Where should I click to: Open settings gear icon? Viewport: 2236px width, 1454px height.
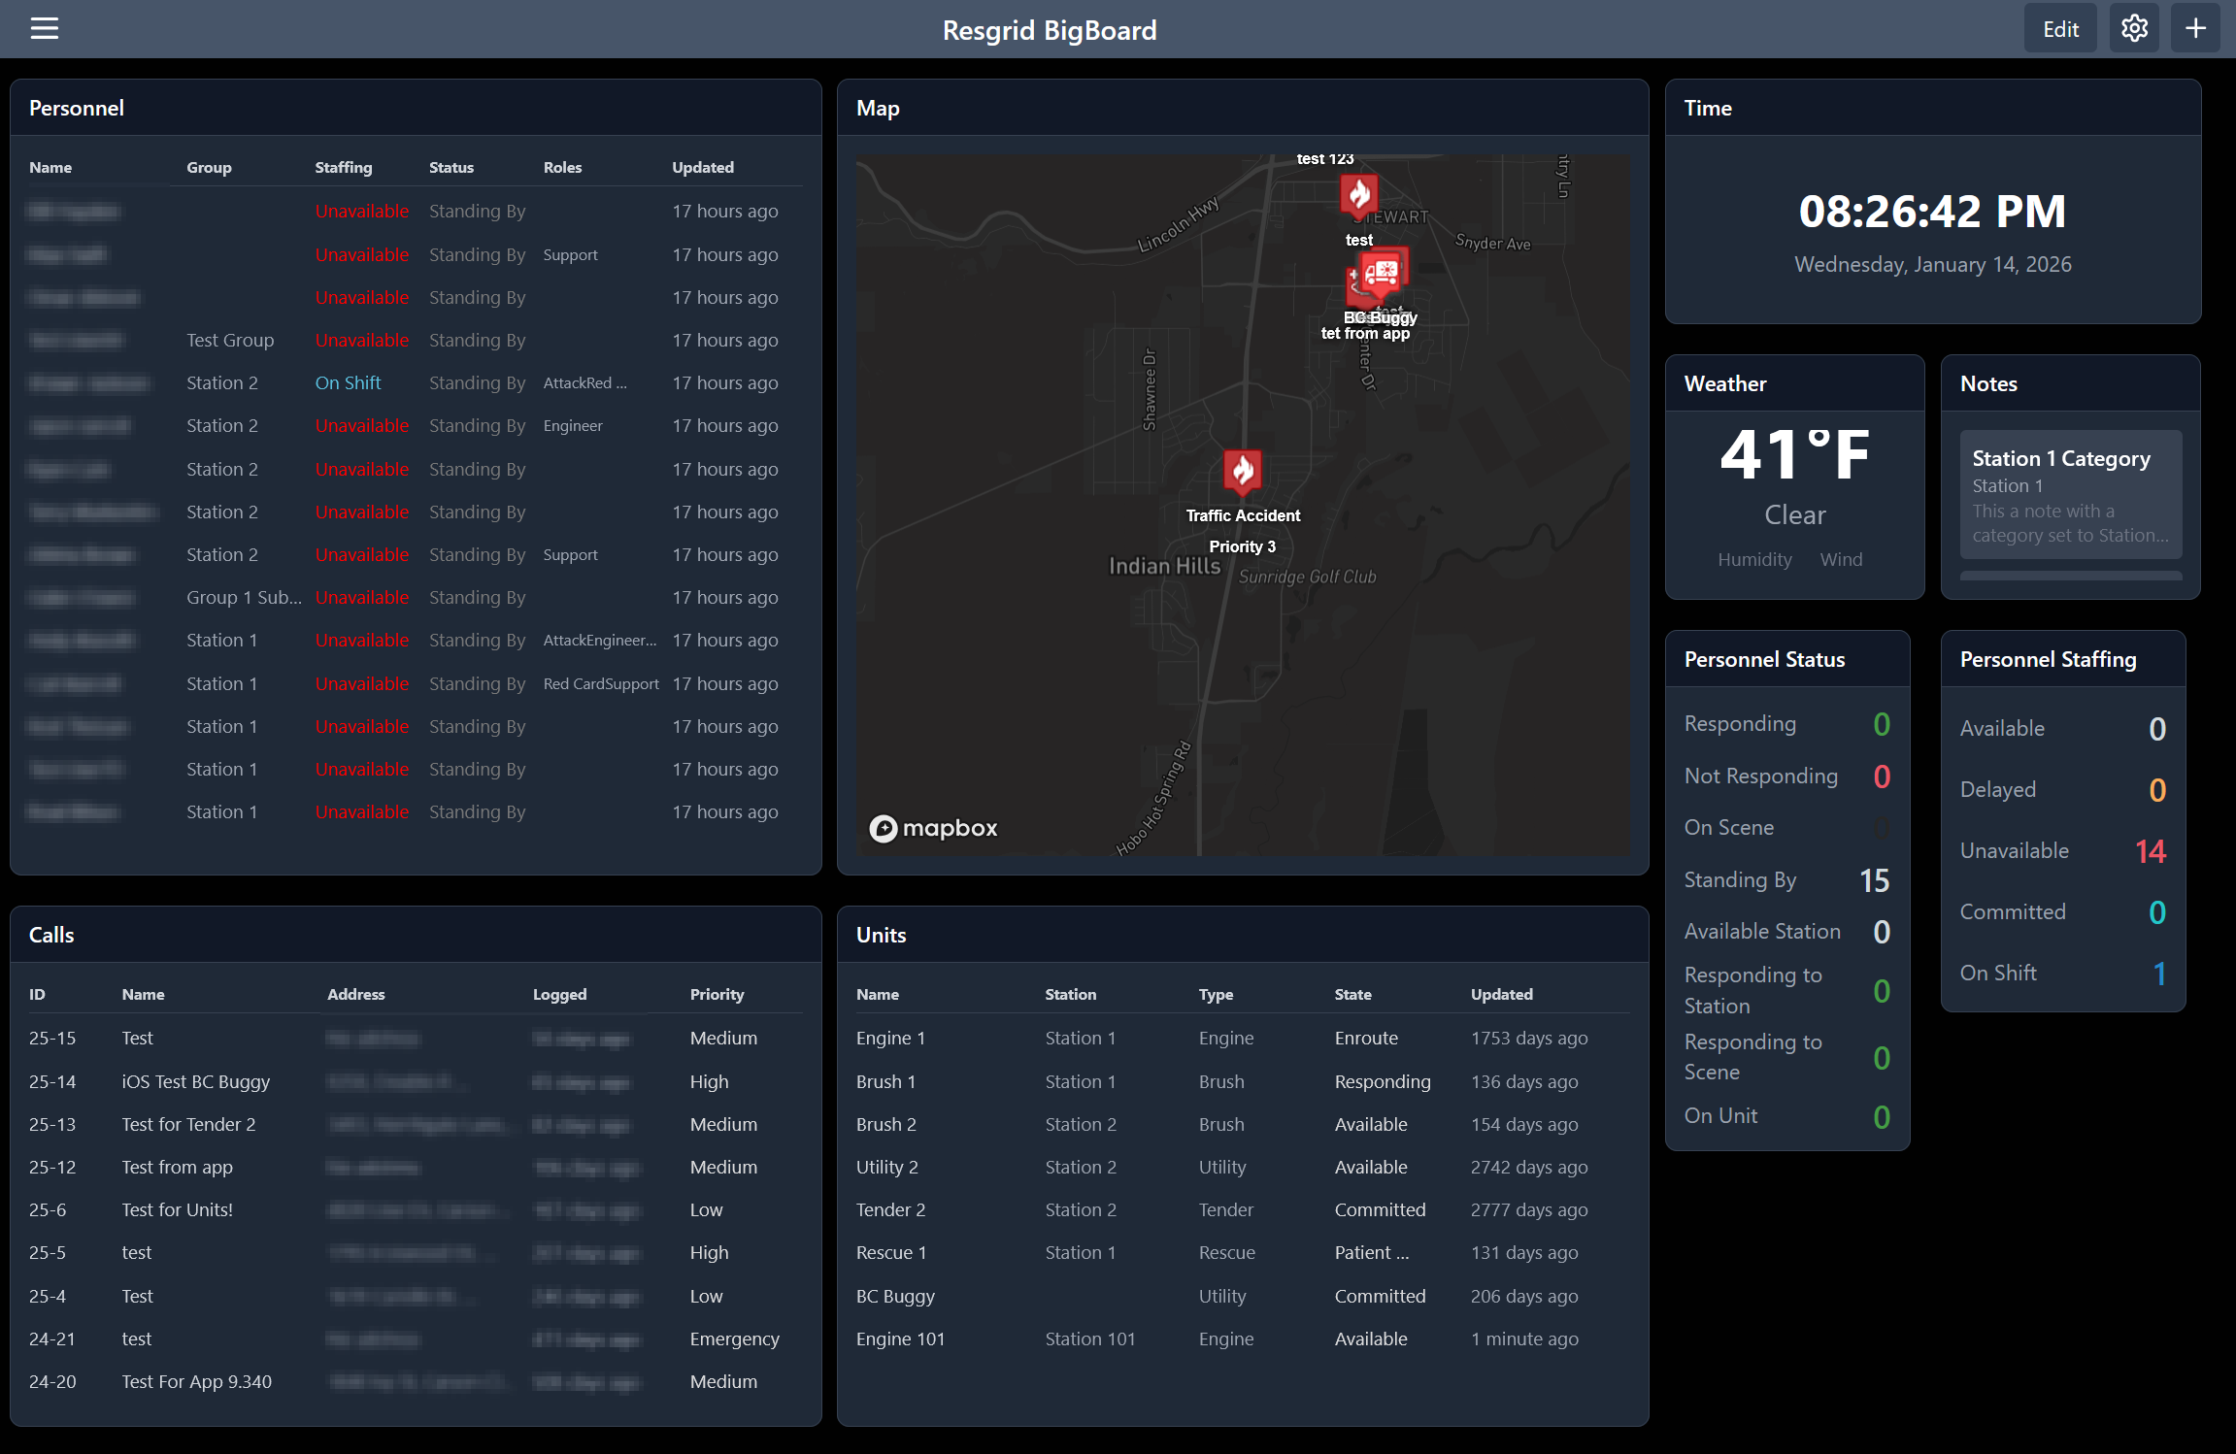click(x=2133, y=29)
